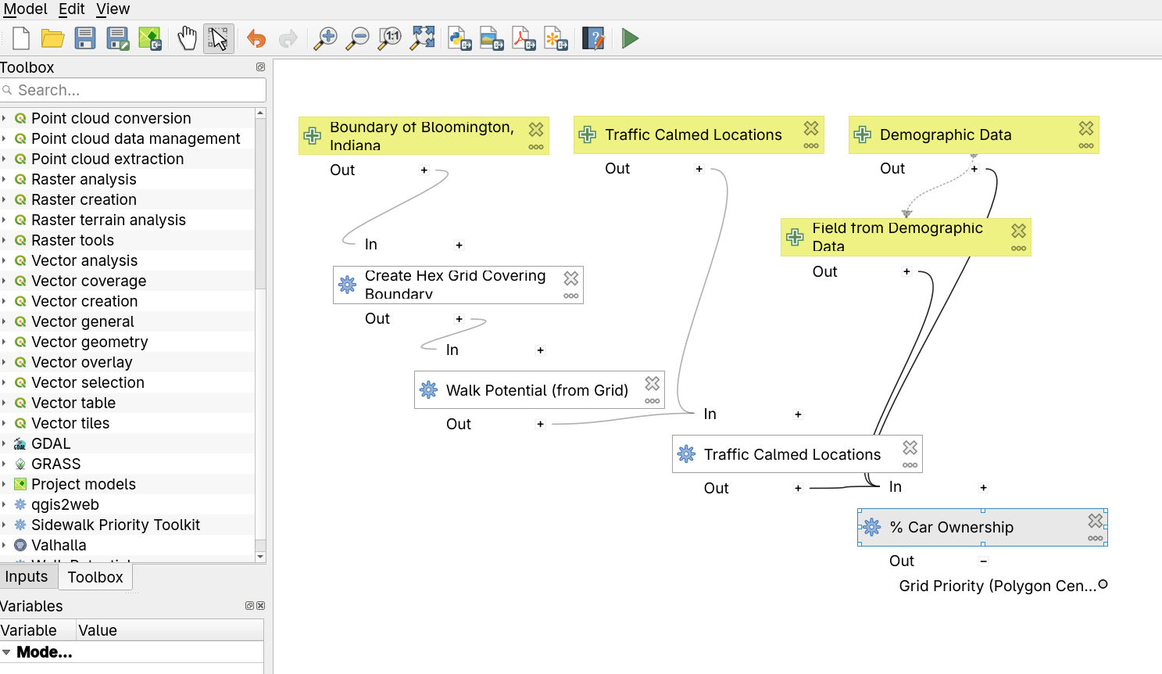
Task: Switch to the Inputs tab
Action: point(27,577)
